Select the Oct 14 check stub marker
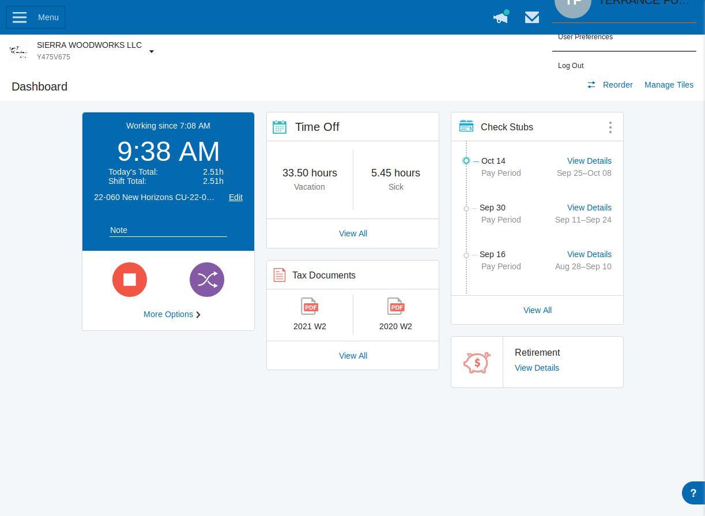The image size is (705, 516). (466, 161)
